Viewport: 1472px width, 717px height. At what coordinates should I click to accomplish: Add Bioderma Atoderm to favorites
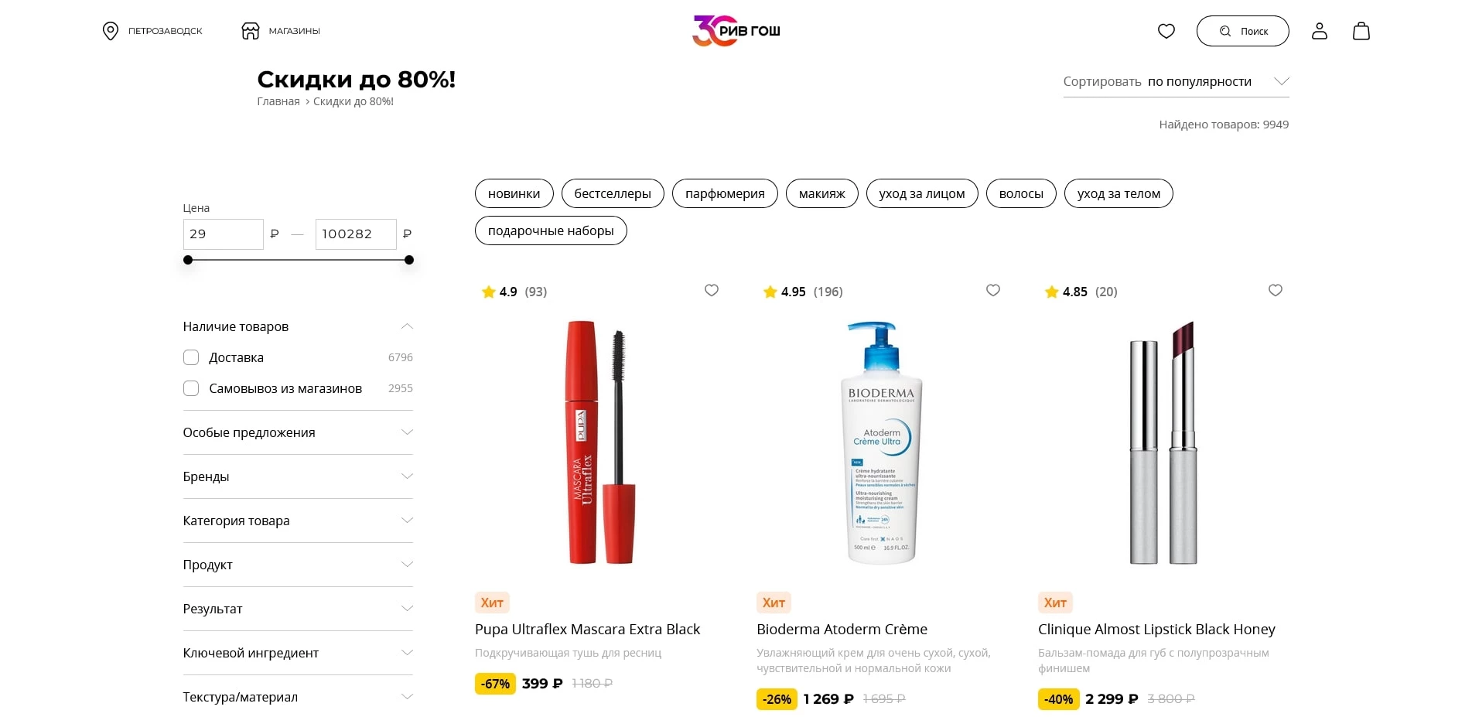[993, 290]
